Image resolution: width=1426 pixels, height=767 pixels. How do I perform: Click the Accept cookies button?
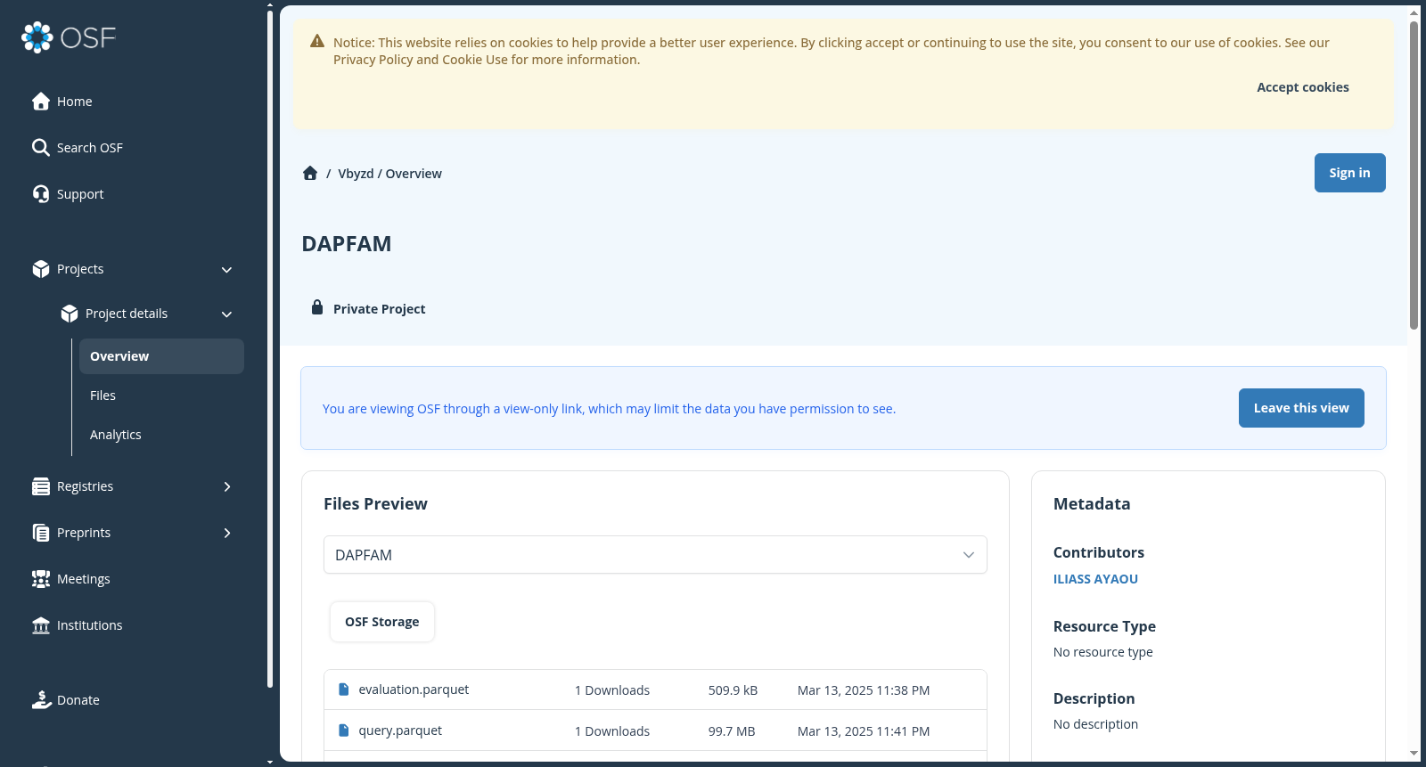click(x=1302, y=87)
